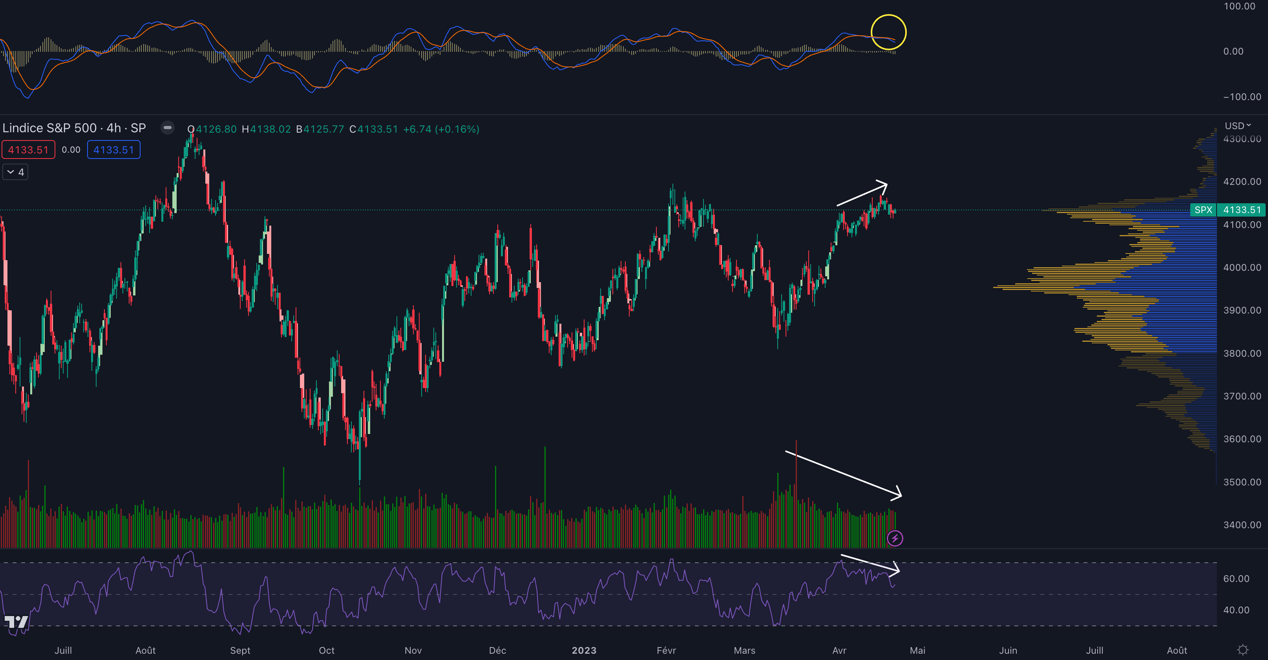Screen dimensions: 1268x660
Task: Click the TradingView logo
Action: (16, 622)
